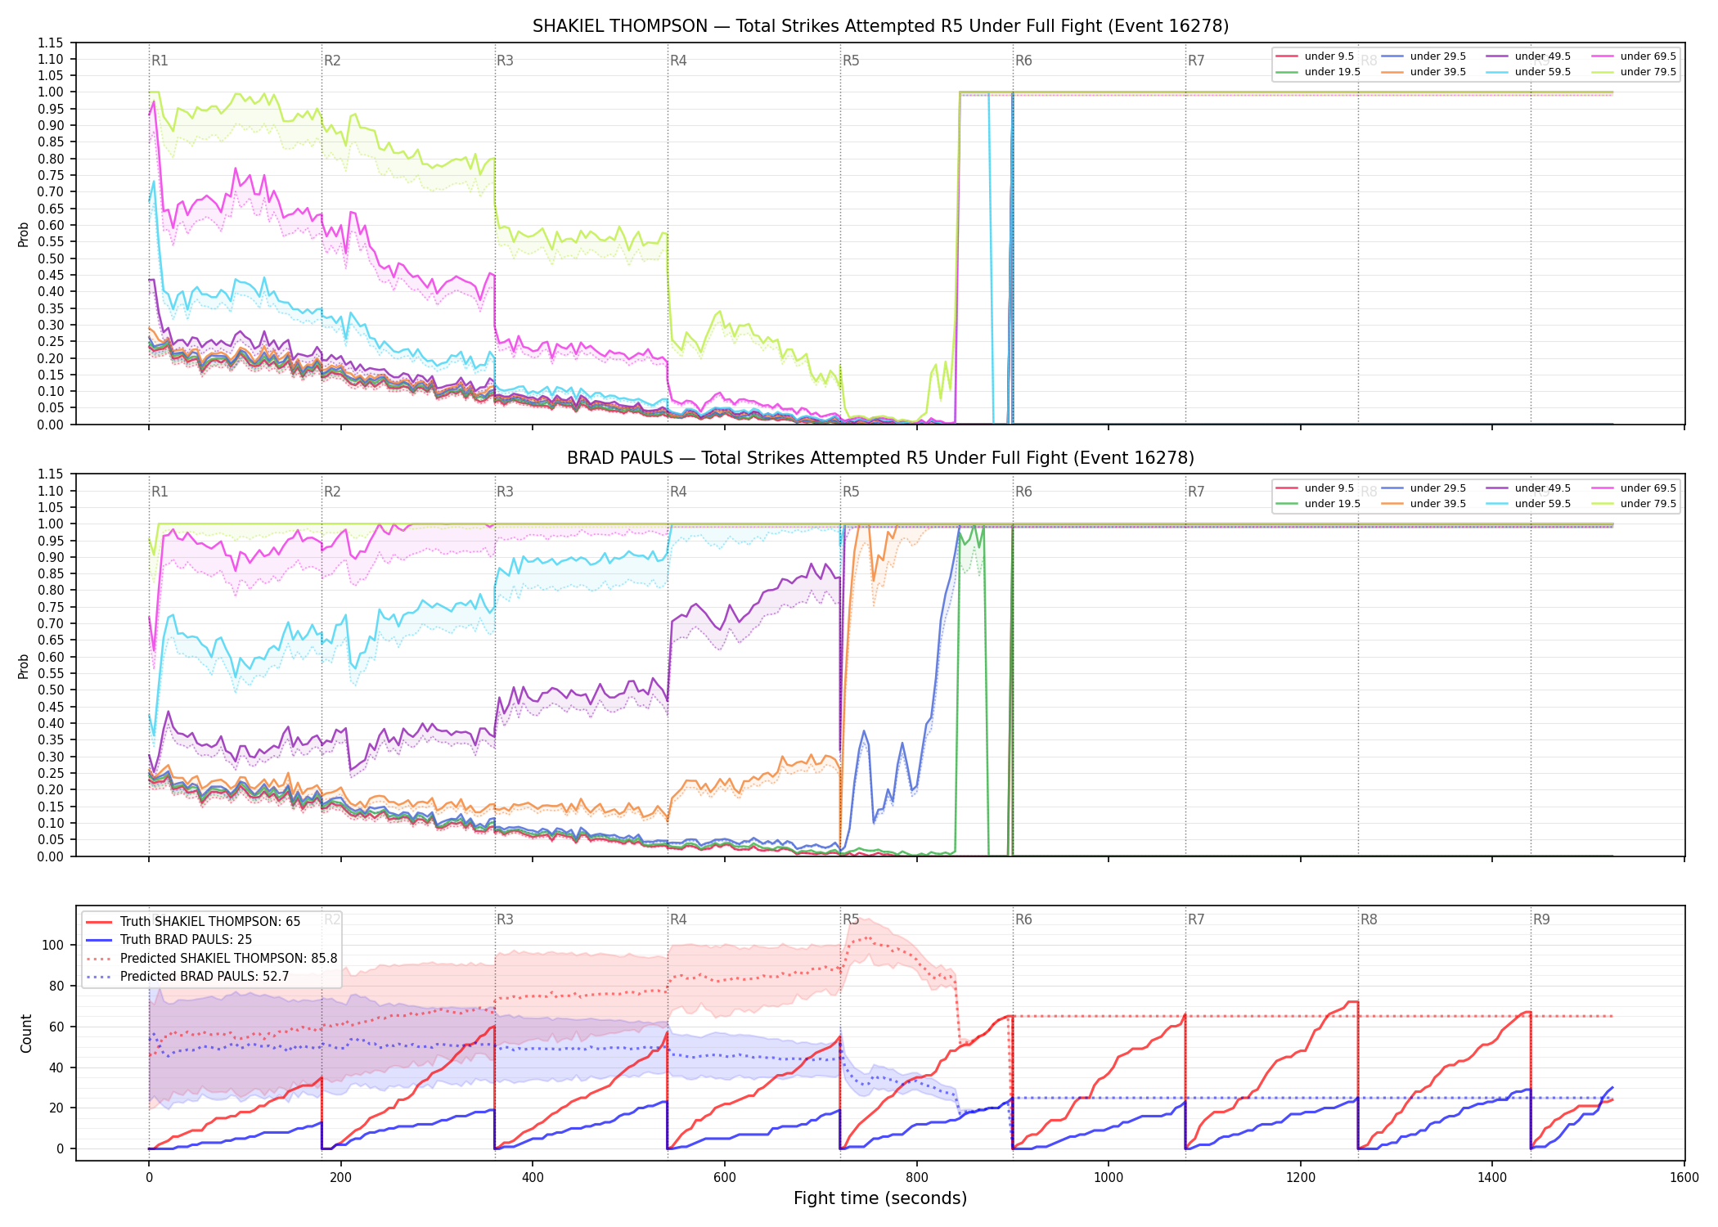The width and height of the screenshot is (1718, 1227).
Task: Select the "Fight time (seconds)" axis label
Action: pyautogui.click(x=880, y=1198)
